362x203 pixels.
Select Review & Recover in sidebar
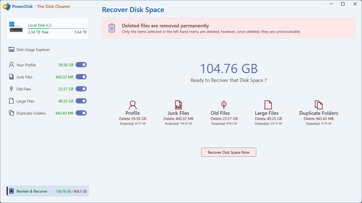[x=32, y=191]
